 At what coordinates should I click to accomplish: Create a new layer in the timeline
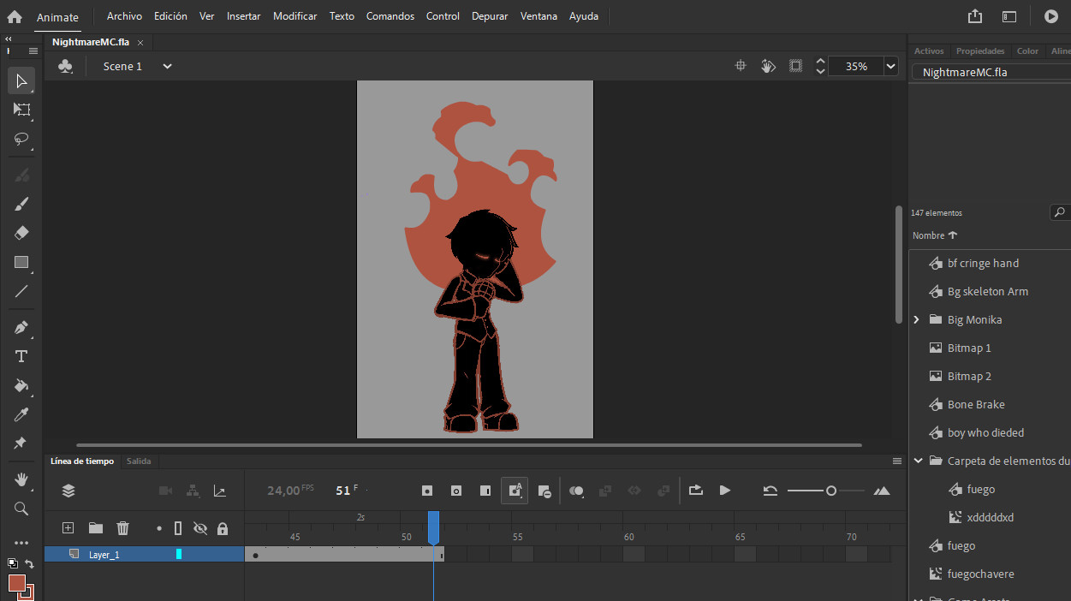click(68, 528)
